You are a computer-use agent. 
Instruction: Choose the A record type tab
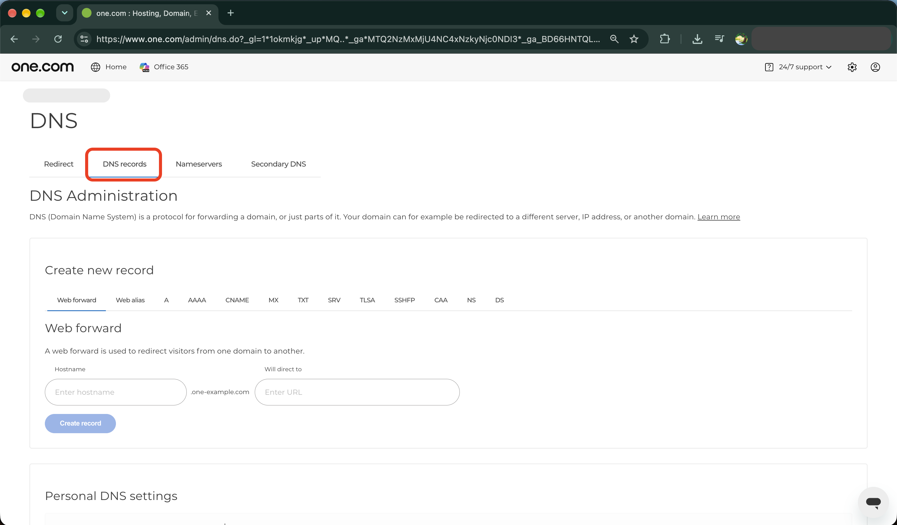[166, 300]
